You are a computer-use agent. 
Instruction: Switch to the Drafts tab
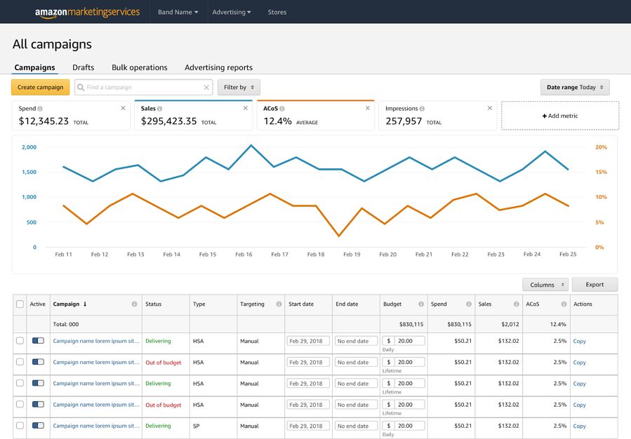(83, 67)
